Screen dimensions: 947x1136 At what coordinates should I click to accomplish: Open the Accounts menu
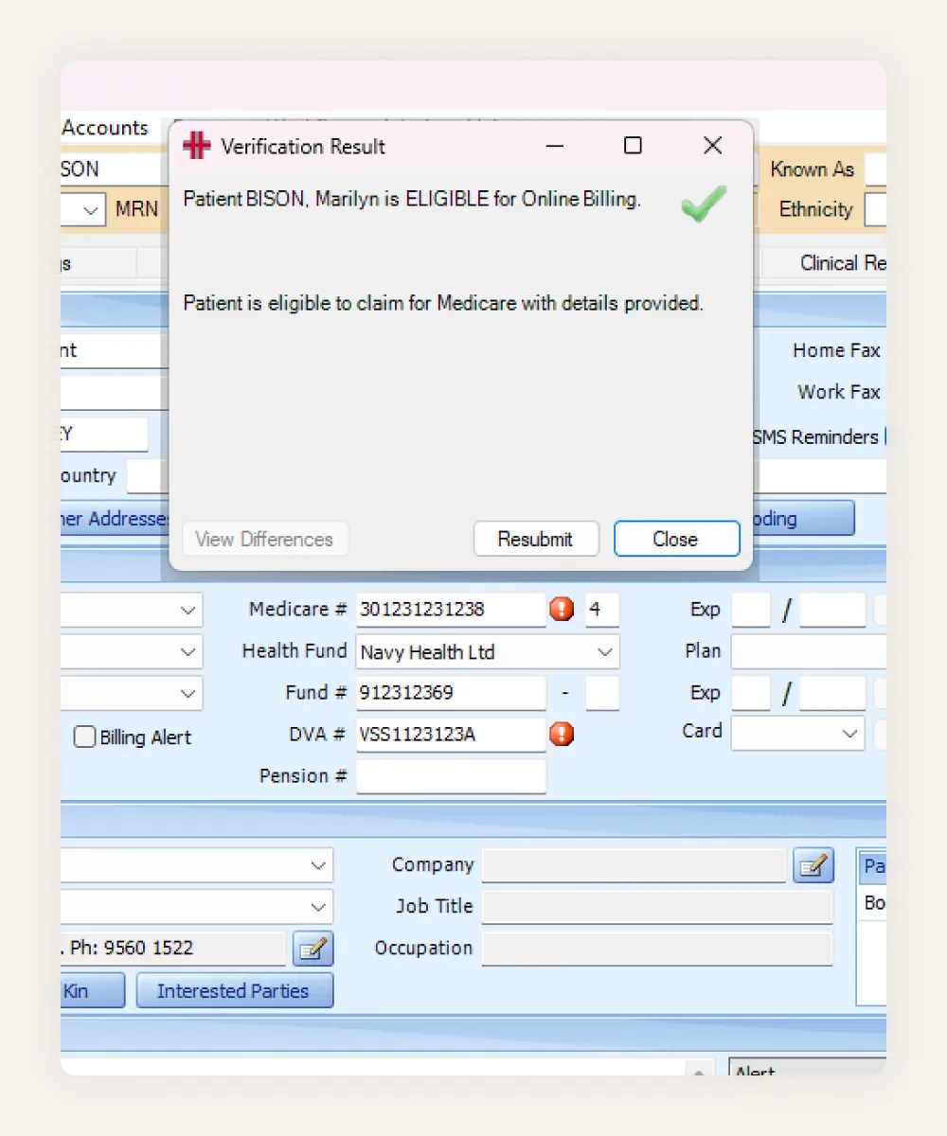click(x=105, y=128)
